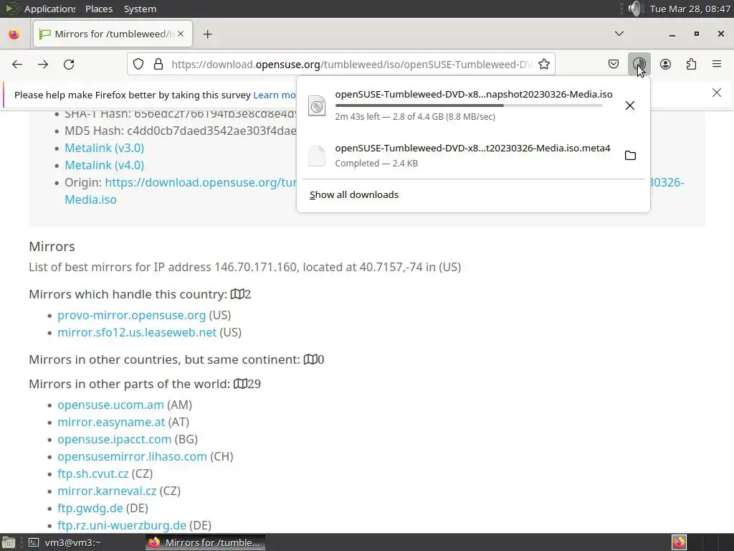Open the Media.iso.meta4 completed download entry
The width and height of the screenshot is (734, 551).
coord(473,156)
